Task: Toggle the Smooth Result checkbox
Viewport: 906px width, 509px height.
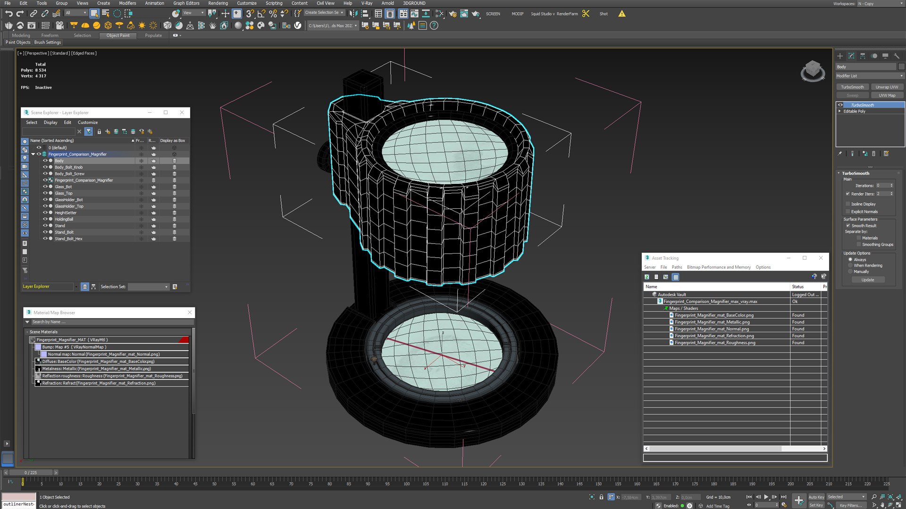Action: point(848,226)
